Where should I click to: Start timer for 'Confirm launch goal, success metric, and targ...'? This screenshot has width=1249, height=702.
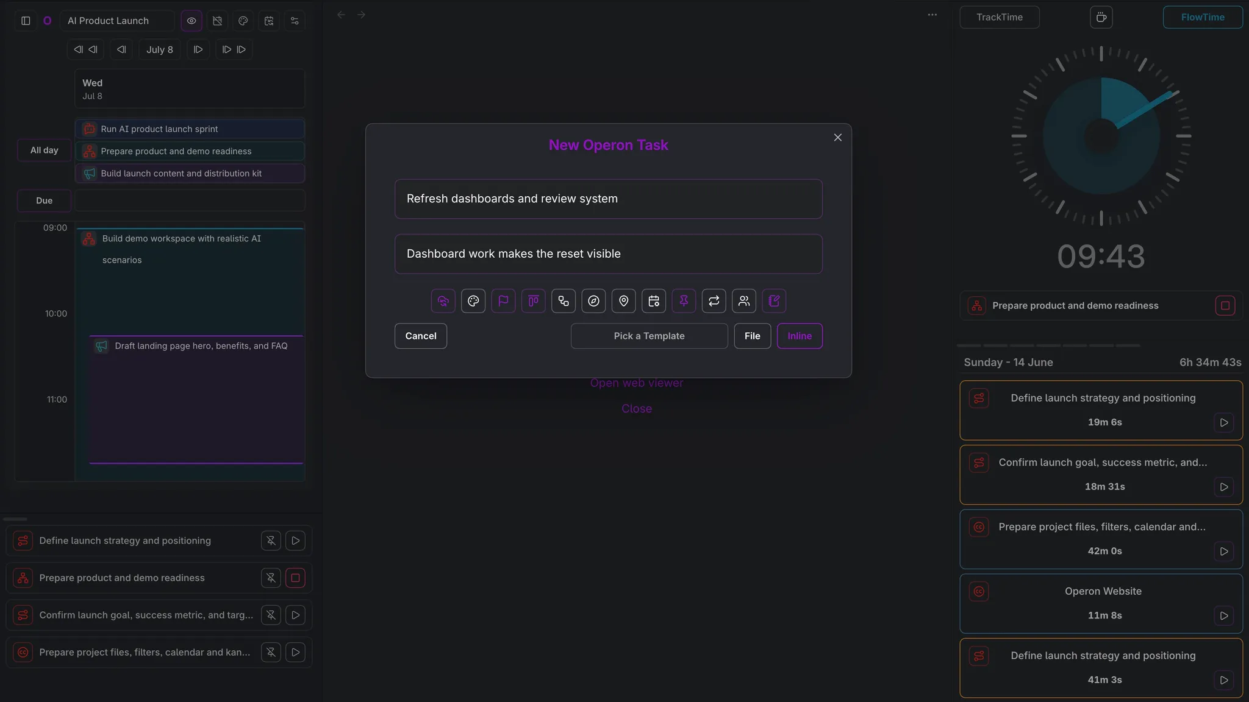tap(296, 615)
